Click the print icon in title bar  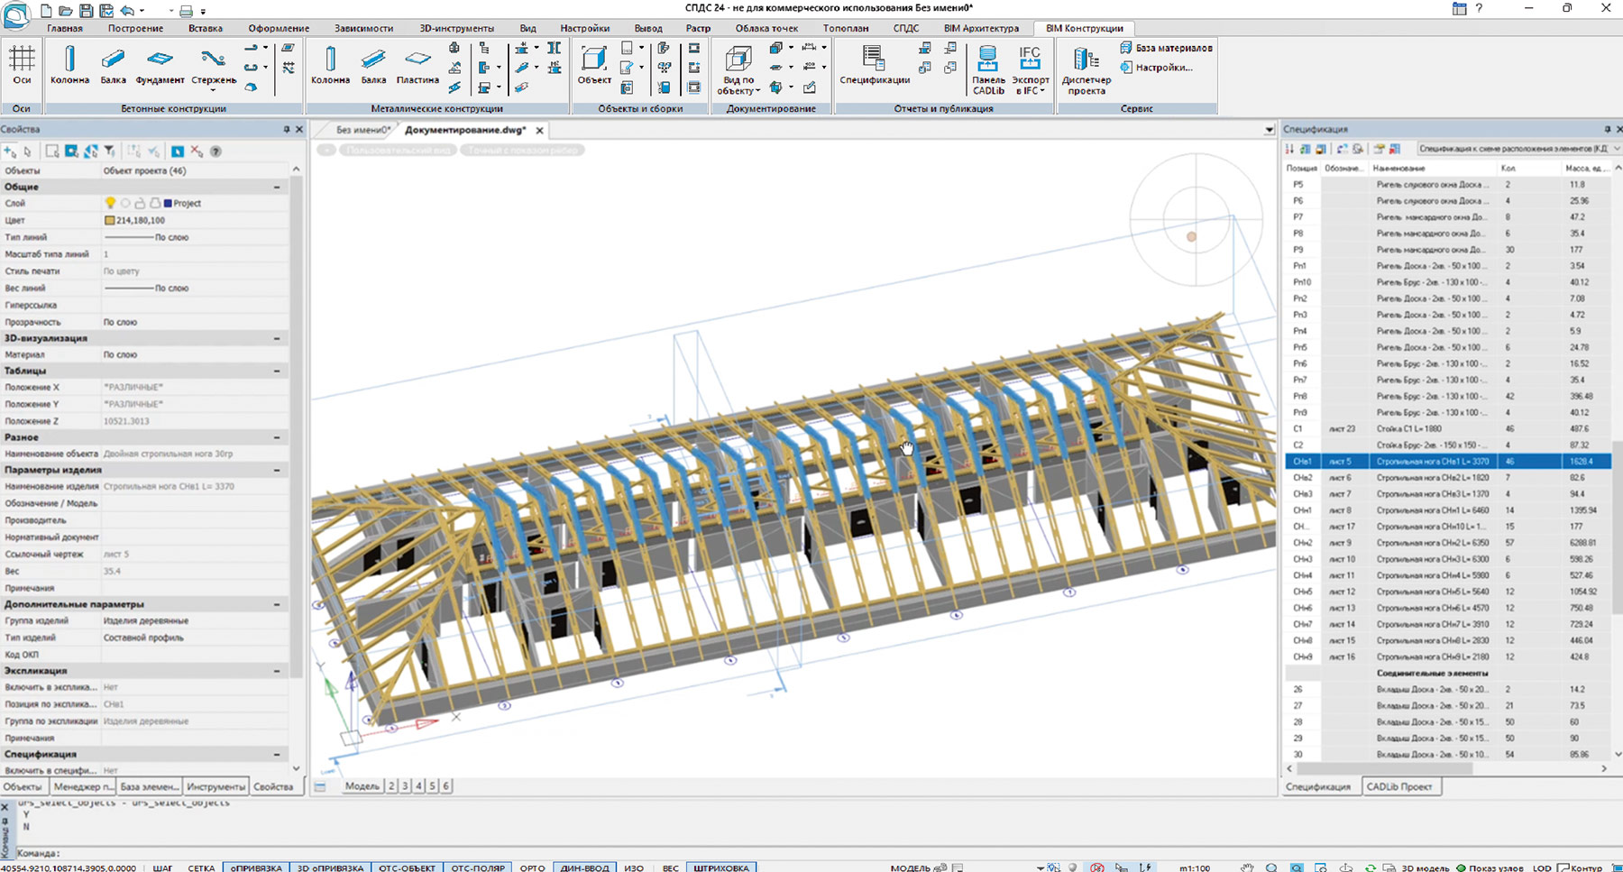(186, 11)
